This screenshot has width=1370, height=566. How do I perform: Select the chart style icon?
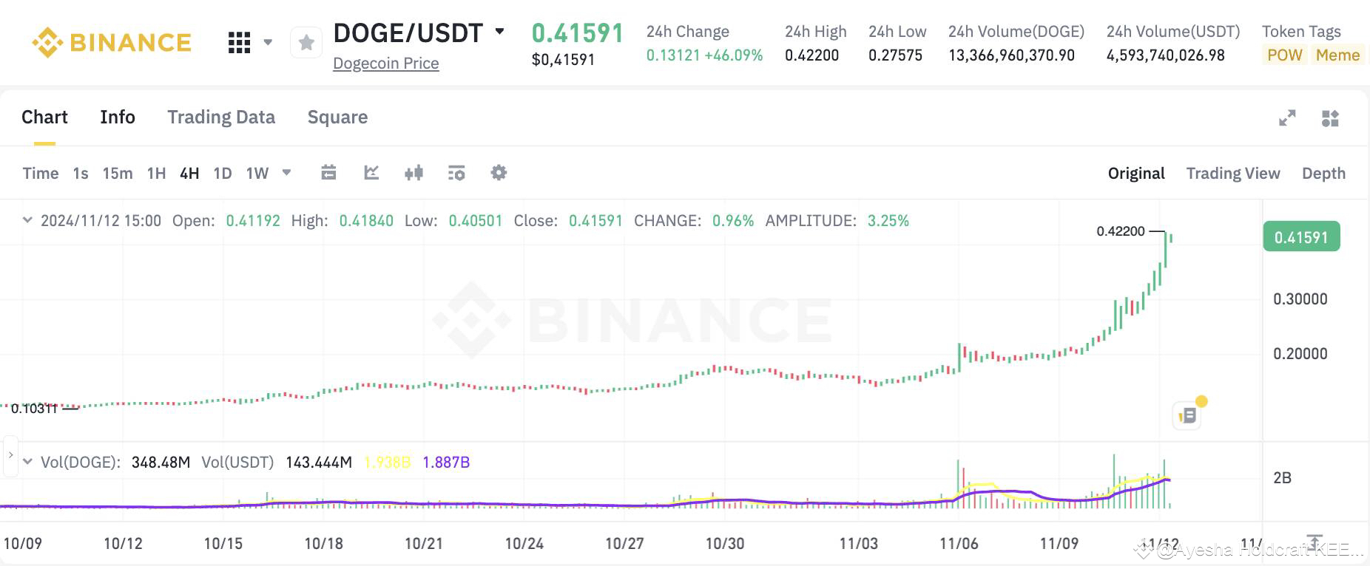[371, 172]
